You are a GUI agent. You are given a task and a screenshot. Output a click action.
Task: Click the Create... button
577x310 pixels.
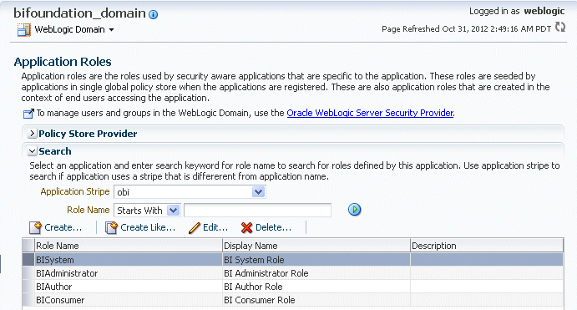tap(56, 227)
